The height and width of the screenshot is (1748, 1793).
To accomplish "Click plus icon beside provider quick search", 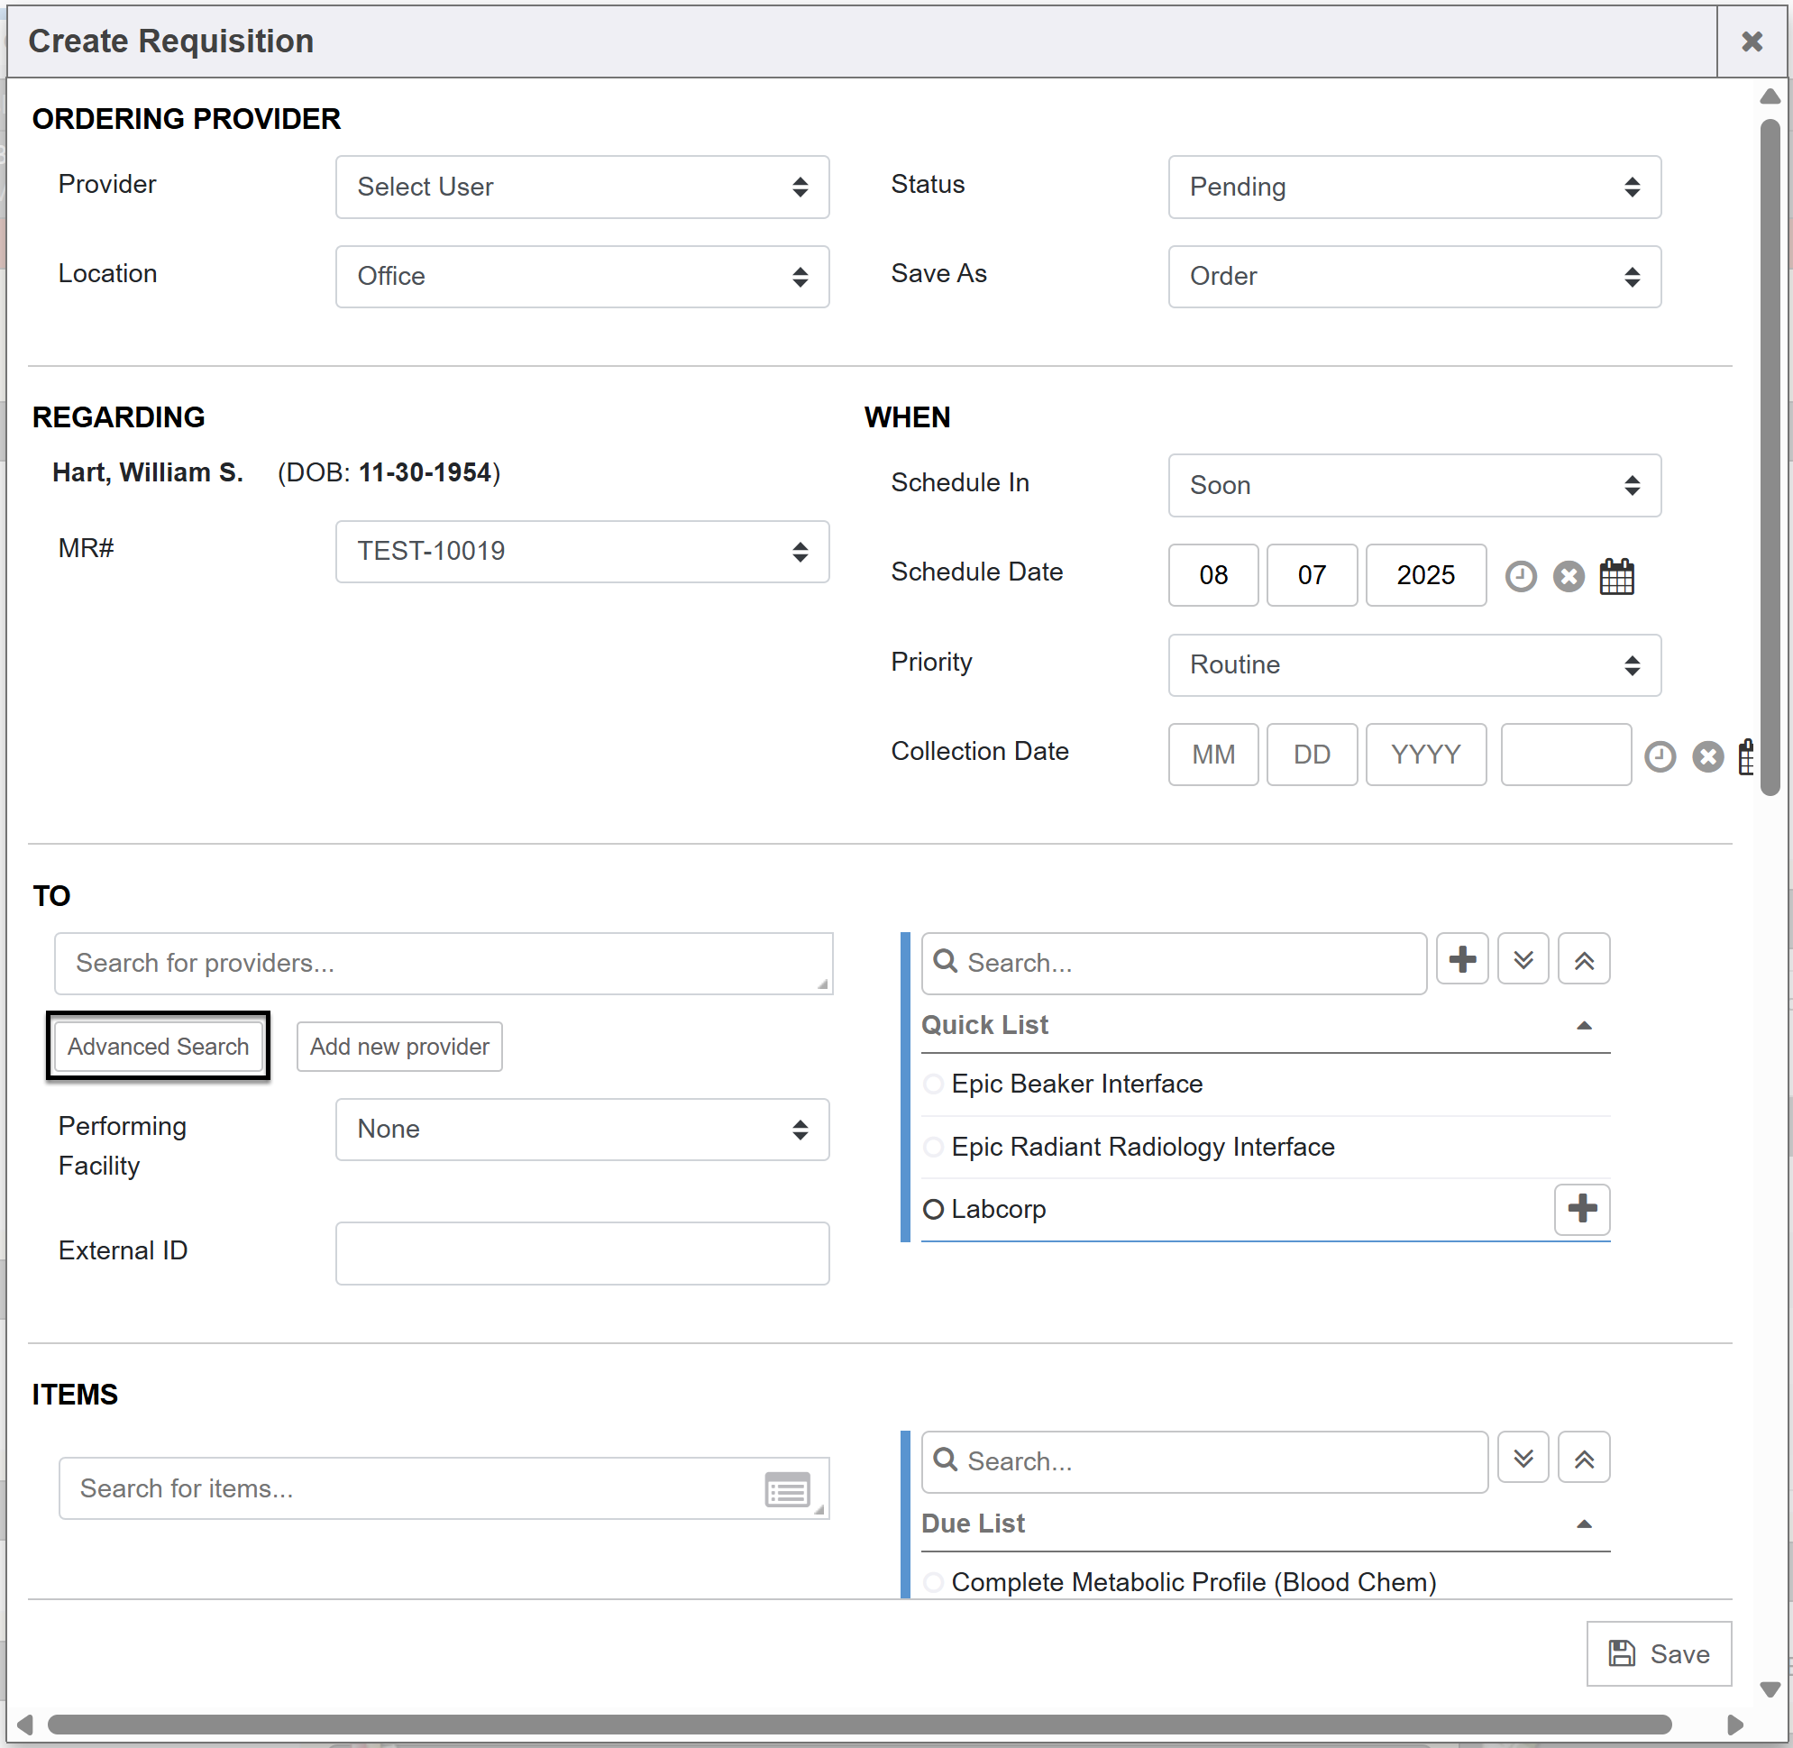I will (1461, 959).
